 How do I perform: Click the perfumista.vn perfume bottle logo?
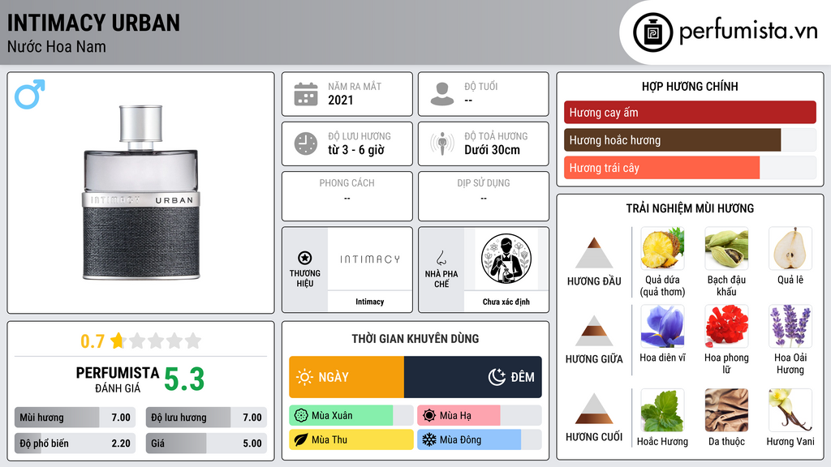(x=652, y=32)
